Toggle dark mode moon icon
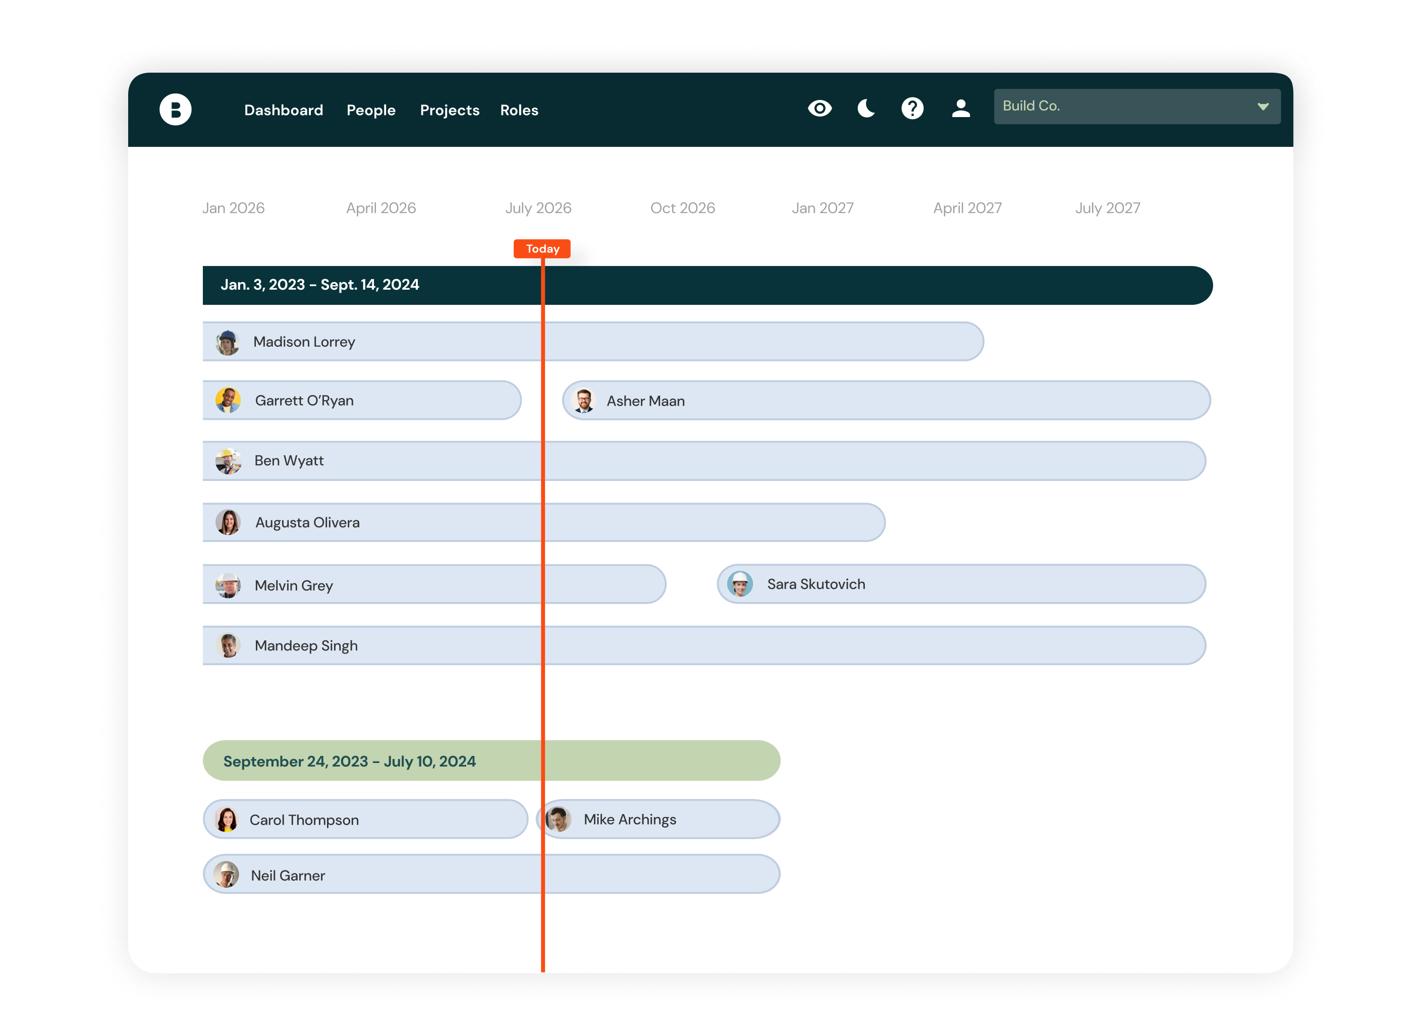This screenshot has width=1422, height=1036. click(x=866, y=108)
